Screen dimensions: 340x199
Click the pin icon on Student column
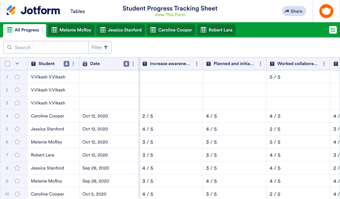pos(66,64)
